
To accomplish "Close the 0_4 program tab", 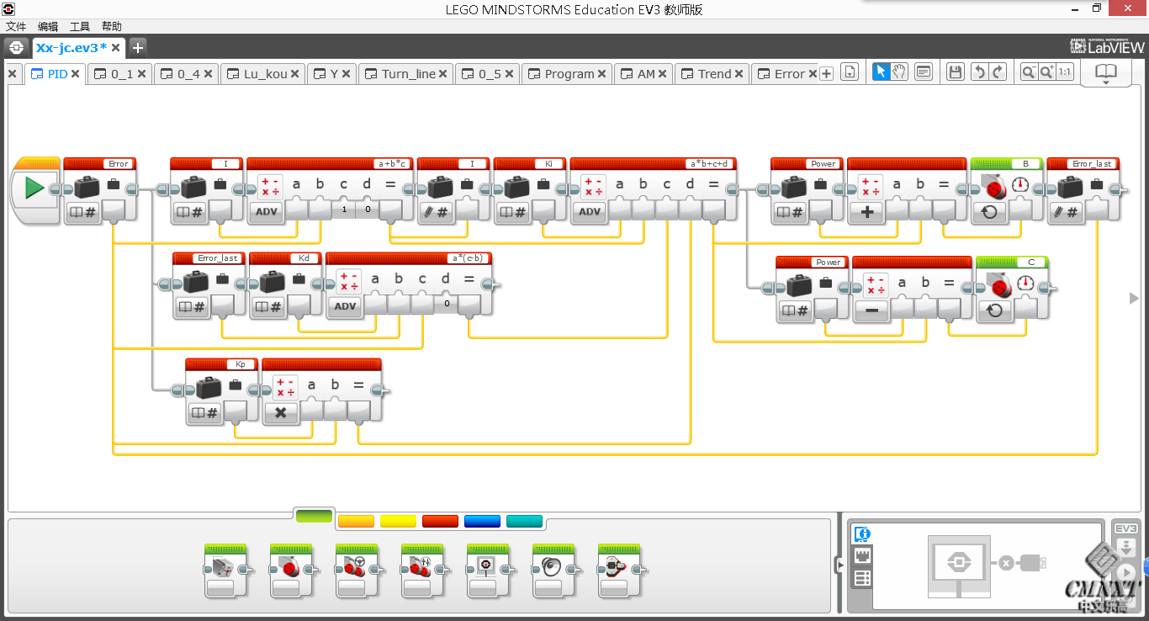I will click(208, 74).
